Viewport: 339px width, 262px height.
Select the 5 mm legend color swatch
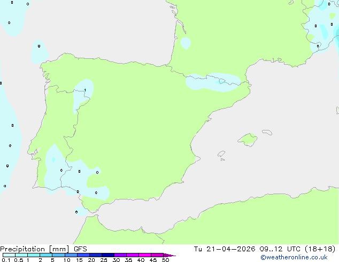tap(58, 255)
